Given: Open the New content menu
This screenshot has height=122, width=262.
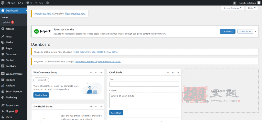Looking at the screenshot, I should [x=39, y=3].
